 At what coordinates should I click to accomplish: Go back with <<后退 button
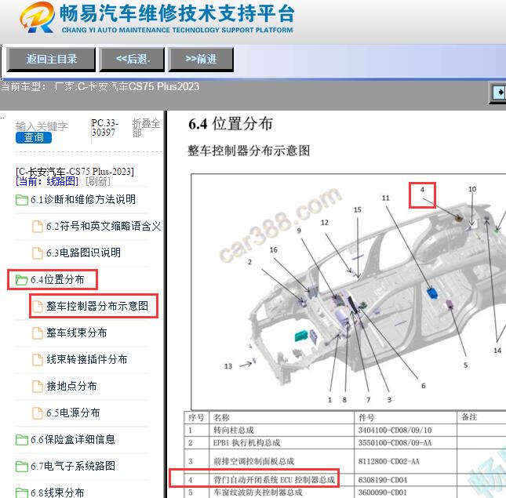[x=132, y=59]
